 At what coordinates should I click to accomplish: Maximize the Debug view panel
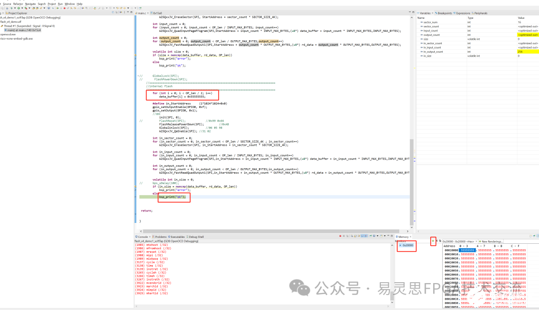point(131,12)
